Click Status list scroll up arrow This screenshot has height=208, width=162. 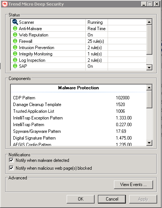[149, 22]
